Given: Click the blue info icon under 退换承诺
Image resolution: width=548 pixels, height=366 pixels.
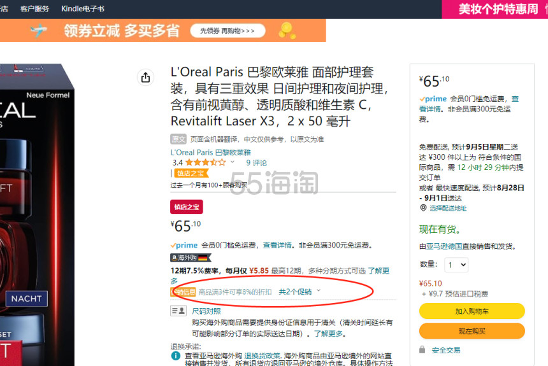Looking at the screenshot, I should (x=175, y=356).
